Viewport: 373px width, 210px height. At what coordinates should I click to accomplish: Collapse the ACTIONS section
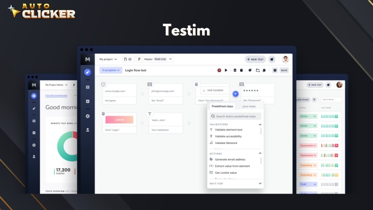pos(260,153)
